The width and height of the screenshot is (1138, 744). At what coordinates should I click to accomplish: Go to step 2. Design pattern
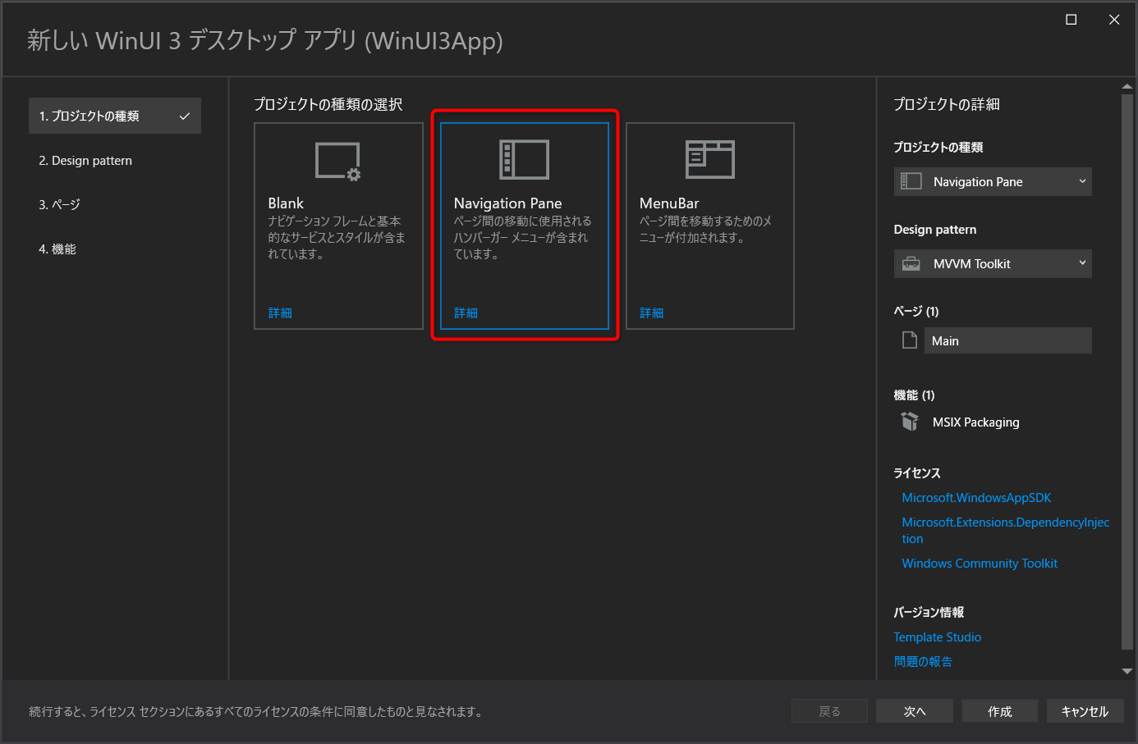[x=85, y=161]
